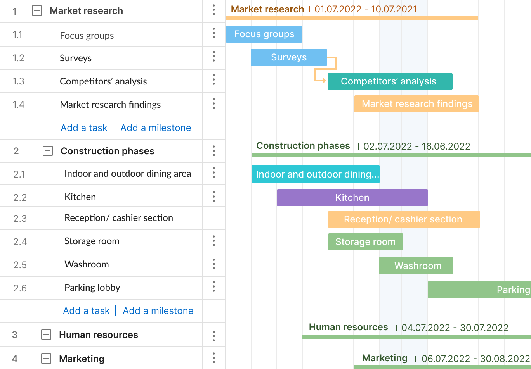This screenshot has height=369, width=531.
Task: Select the Washroom bar on the timeline
Action: [416, 266]
